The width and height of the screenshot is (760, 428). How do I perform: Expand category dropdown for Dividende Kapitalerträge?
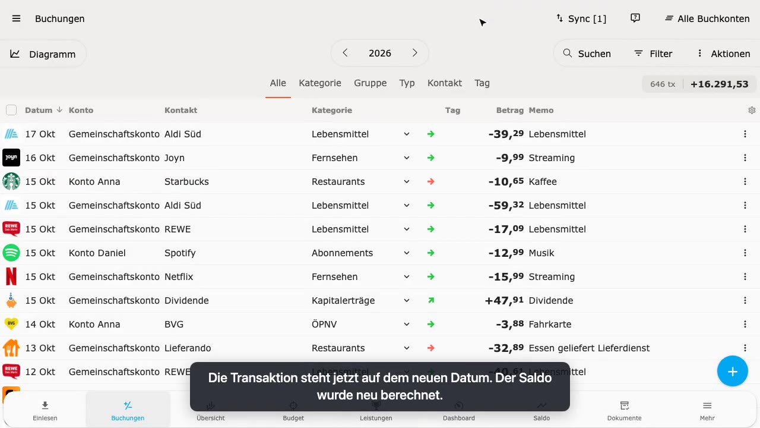coord(407,300)
